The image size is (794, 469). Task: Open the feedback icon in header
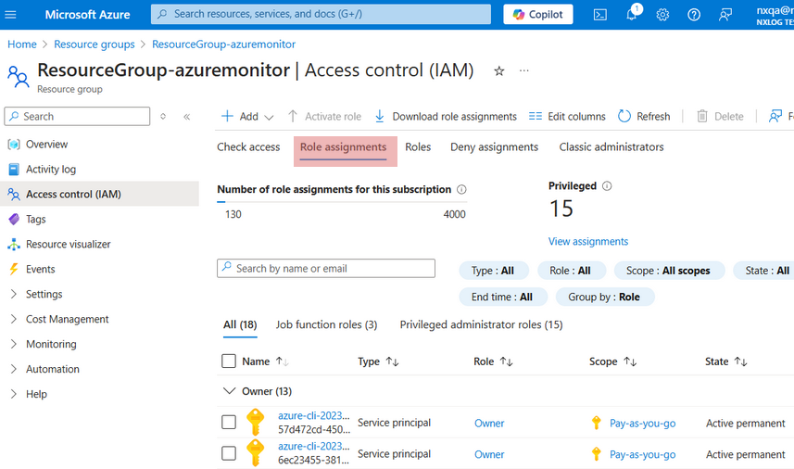(725, 15)
